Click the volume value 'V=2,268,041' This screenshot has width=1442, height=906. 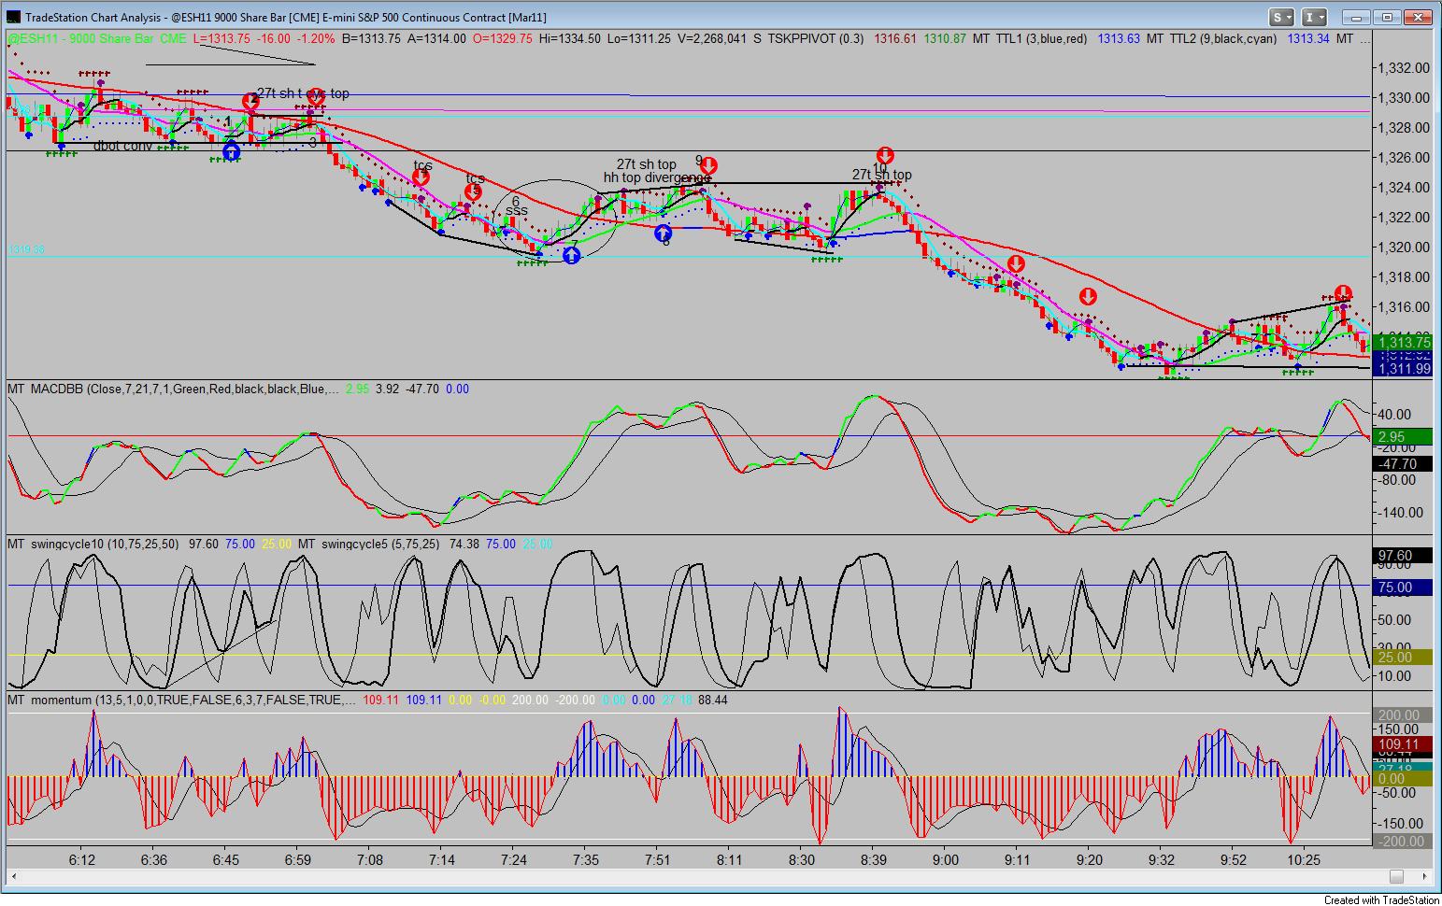pyautogui.click(x=711, y=38)
